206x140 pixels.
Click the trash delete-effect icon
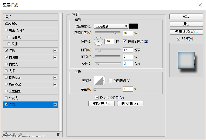click(x=58, y=134)
